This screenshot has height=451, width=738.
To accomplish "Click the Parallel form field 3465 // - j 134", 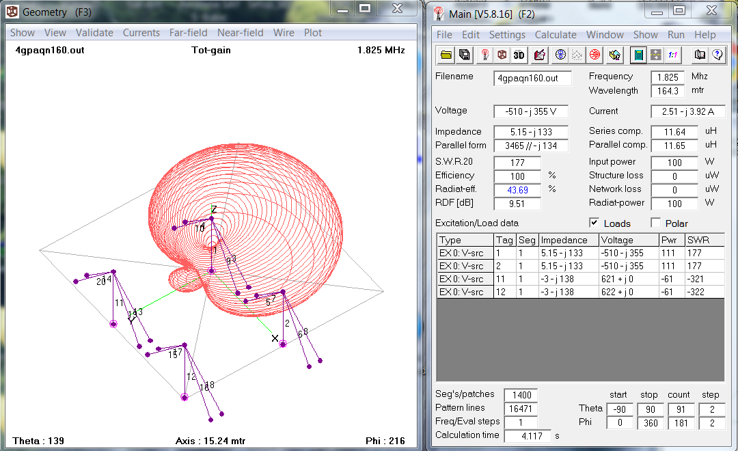I will [x=531, y=146].
